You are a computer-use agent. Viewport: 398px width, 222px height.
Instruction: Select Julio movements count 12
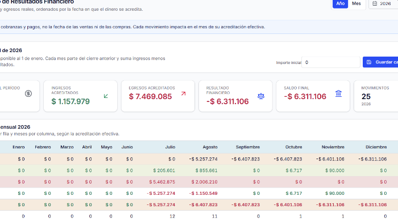[x=172, y=216]
